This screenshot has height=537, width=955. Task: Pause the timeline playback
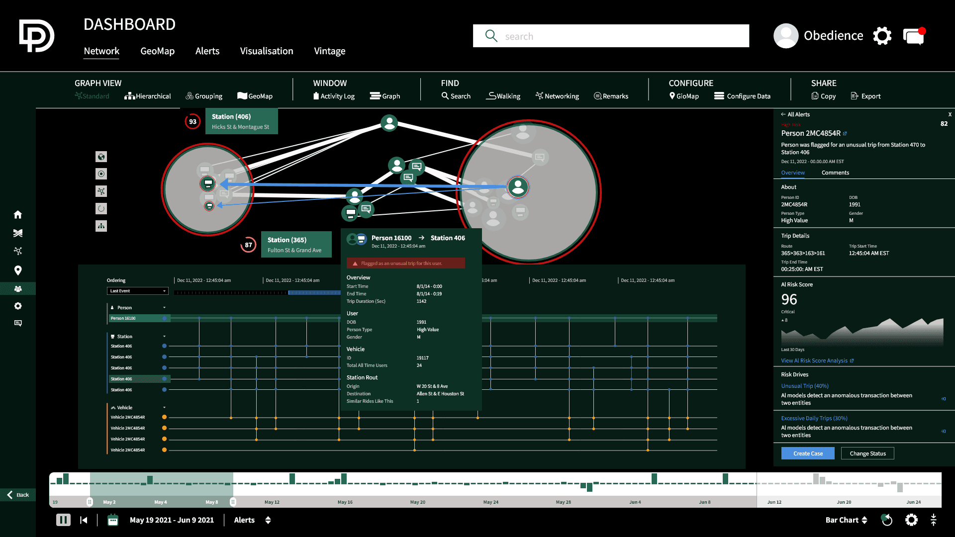coord(63,520)
